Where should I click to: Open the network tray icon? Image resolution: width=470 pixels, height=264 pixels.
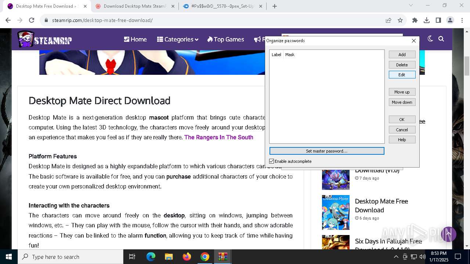(x=414, y=257)
